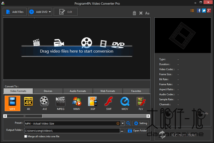
Task: Open the orange list menu icon
Action: point(192,10)
